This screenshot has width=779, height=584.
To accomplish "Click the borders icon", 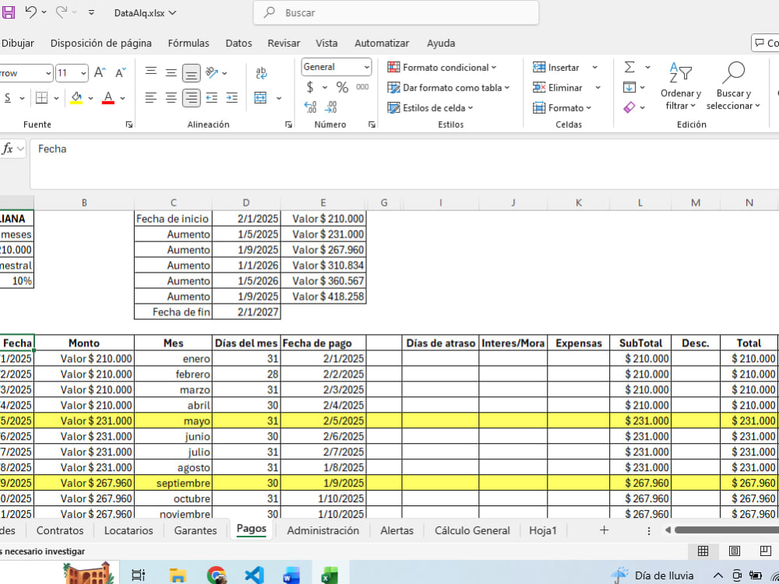I will [x=42, y=98].
